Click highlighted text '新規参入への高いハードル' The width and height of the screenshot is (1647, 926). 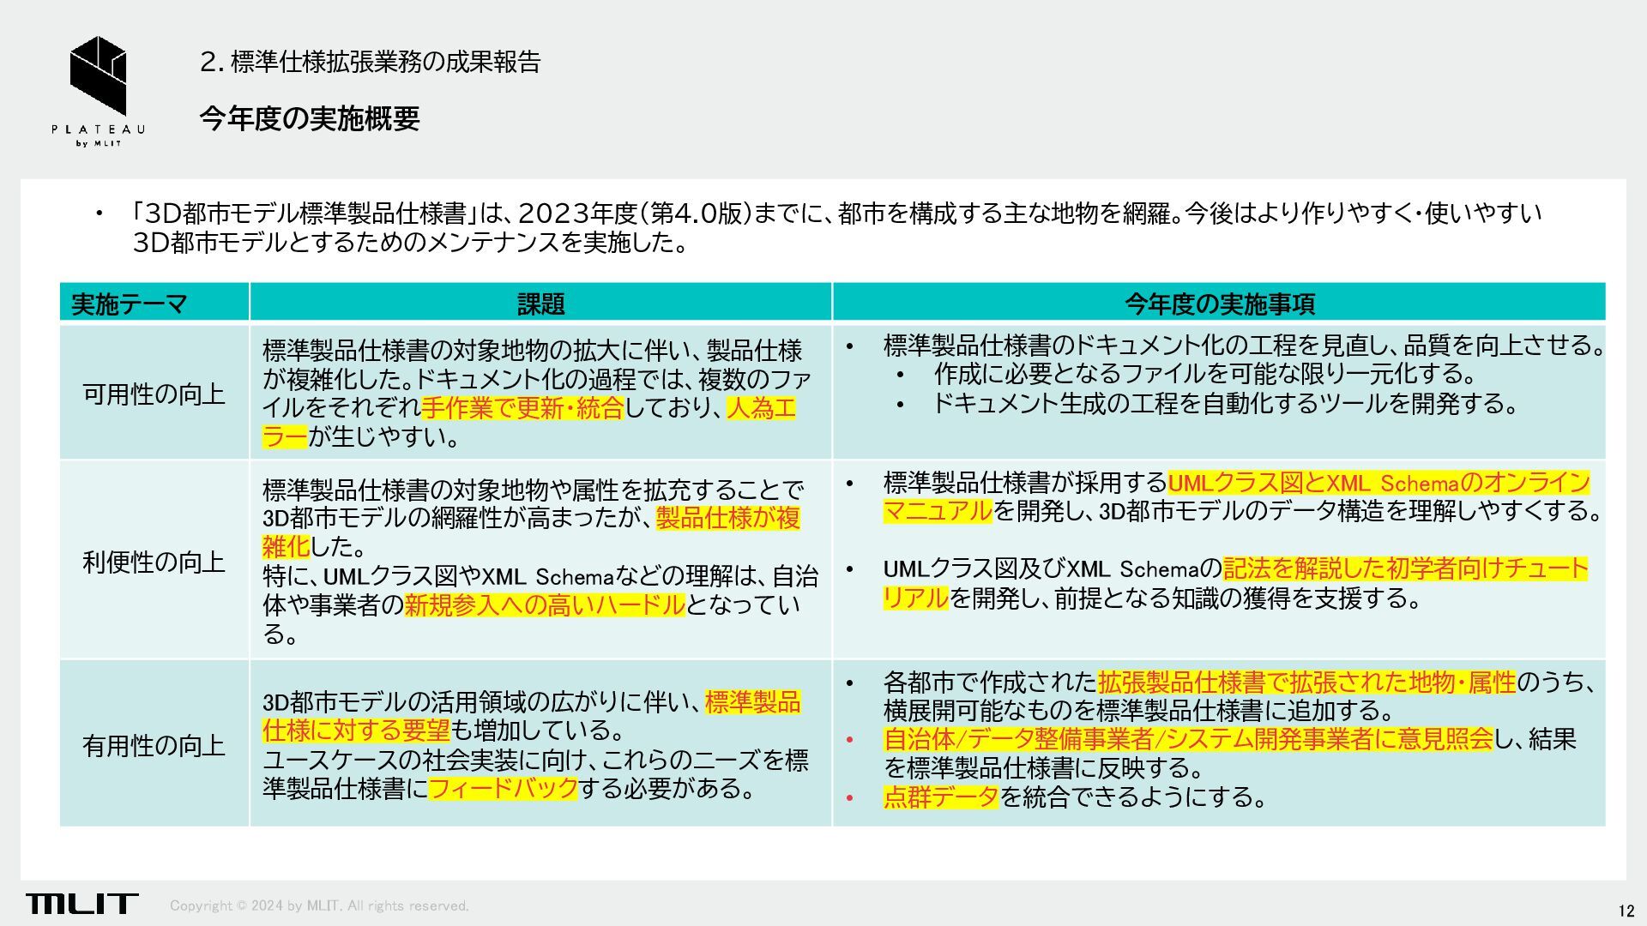[545, 605]
